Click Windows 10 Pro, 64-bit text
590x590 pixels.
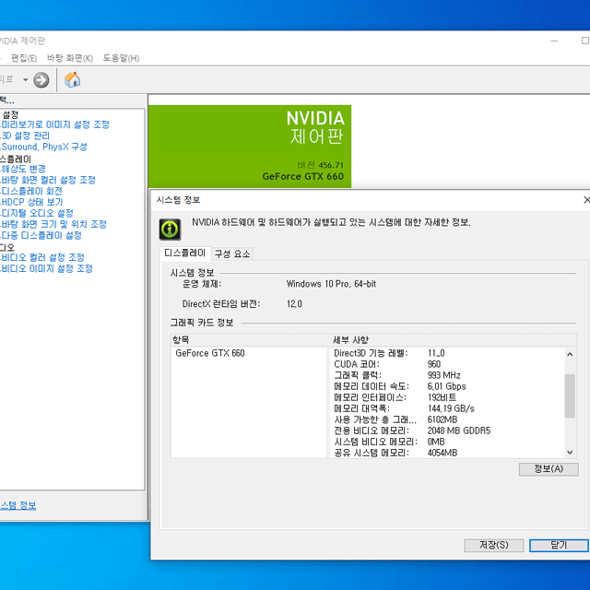331,284
